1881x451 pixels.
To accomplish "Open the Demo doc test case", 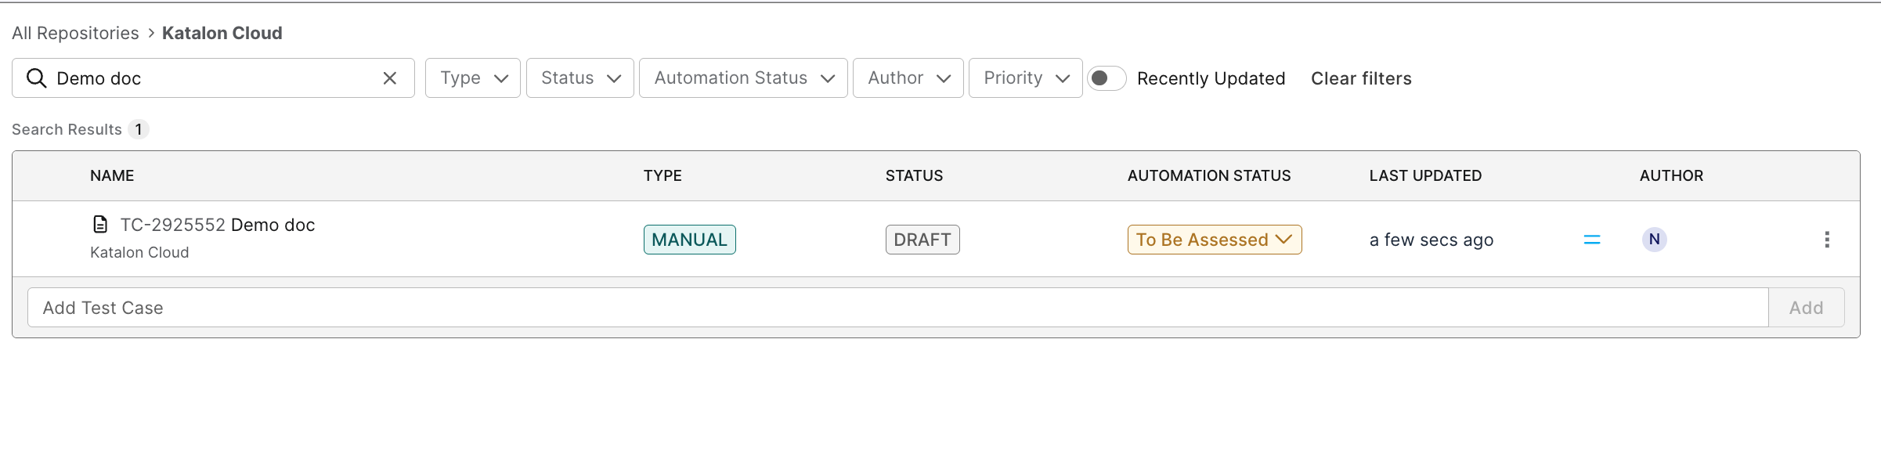I will point(218,225).
